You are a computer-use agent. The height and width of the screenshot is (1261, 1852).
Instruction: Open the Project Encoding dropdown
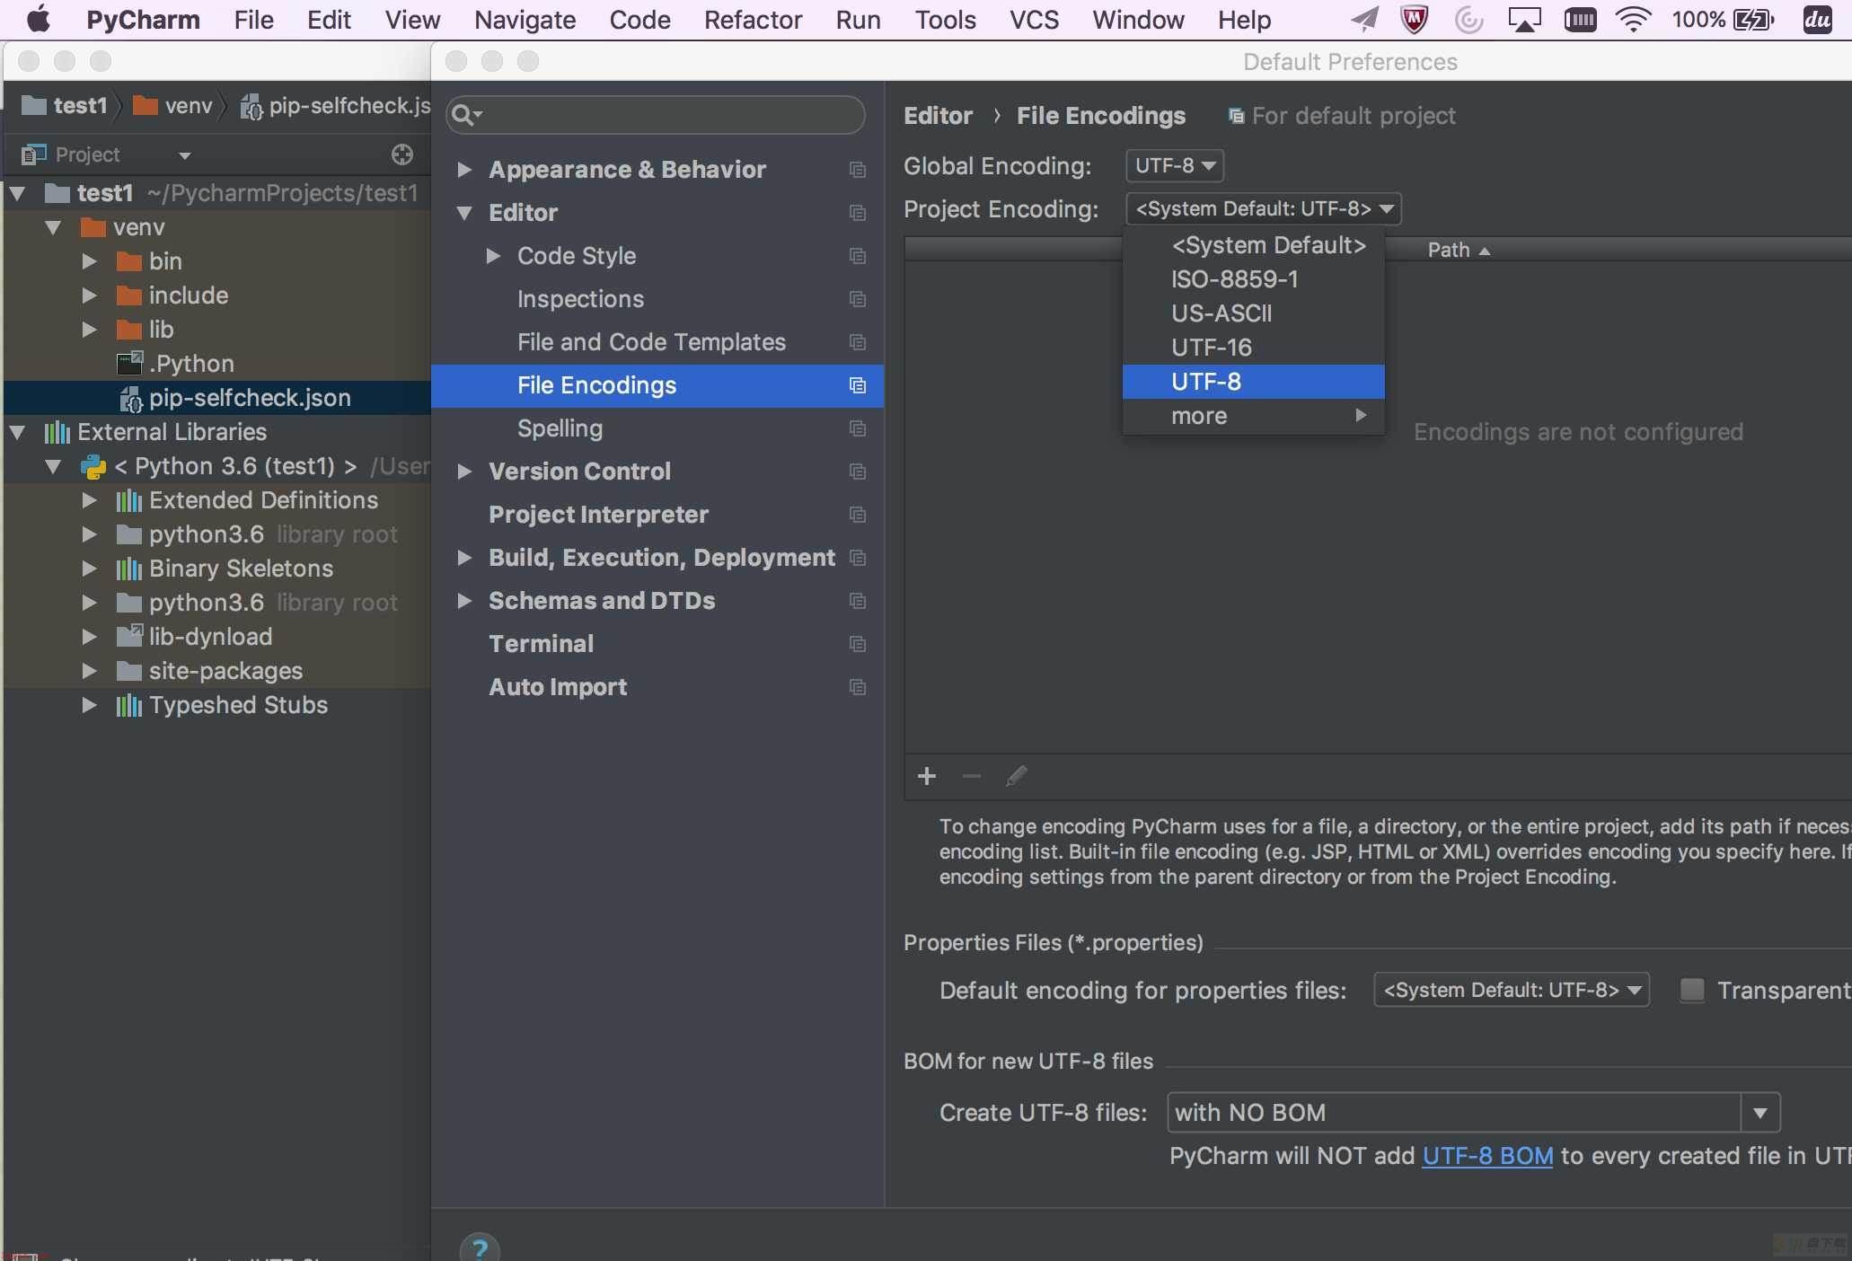[x=1263, y=208]
